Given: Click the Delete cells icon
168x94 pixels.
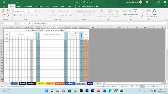Looking at the screenshot, I should coord(130,11).
